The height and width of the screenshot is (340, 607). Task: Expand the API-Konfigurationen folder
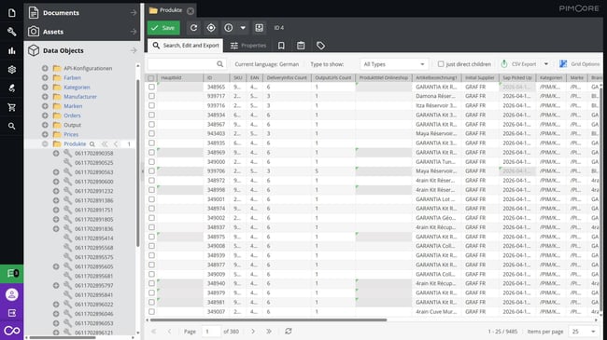click(x=45, y=68)
